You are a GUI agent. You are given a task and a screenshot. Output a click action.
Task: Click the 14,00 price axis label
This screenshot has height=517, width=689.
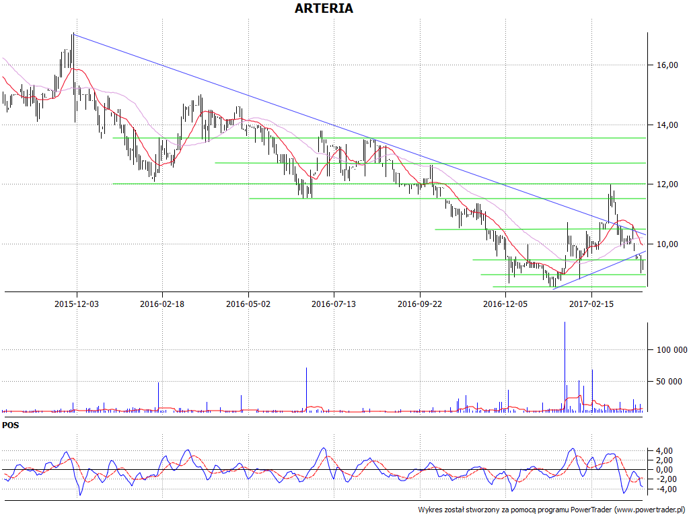coord(667,125)
